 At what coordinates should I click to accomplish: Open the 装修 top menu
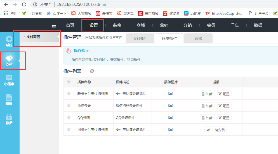point(117,25)
